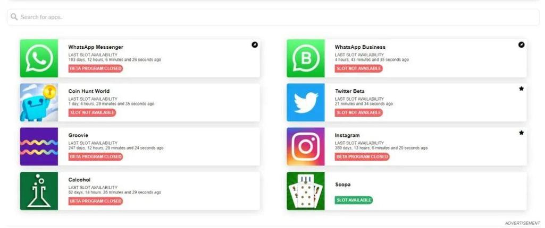Image resolution: width=545 pixels, height=228 pixels.
Task: Click the Groovie wavy lines icon
Action: [x=39, y=146]
